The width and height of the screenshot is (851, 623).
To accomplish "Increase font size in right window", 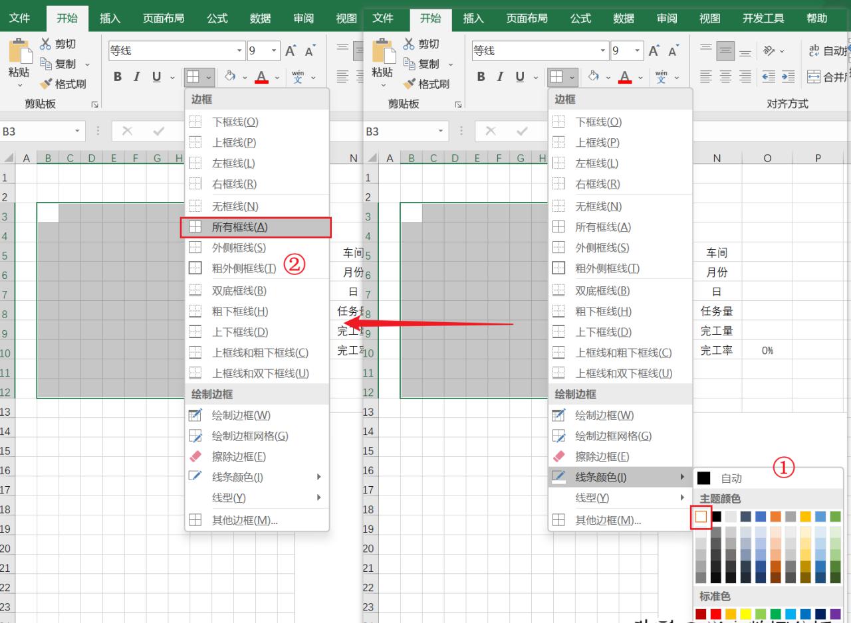I will click(x=654, y=50).
